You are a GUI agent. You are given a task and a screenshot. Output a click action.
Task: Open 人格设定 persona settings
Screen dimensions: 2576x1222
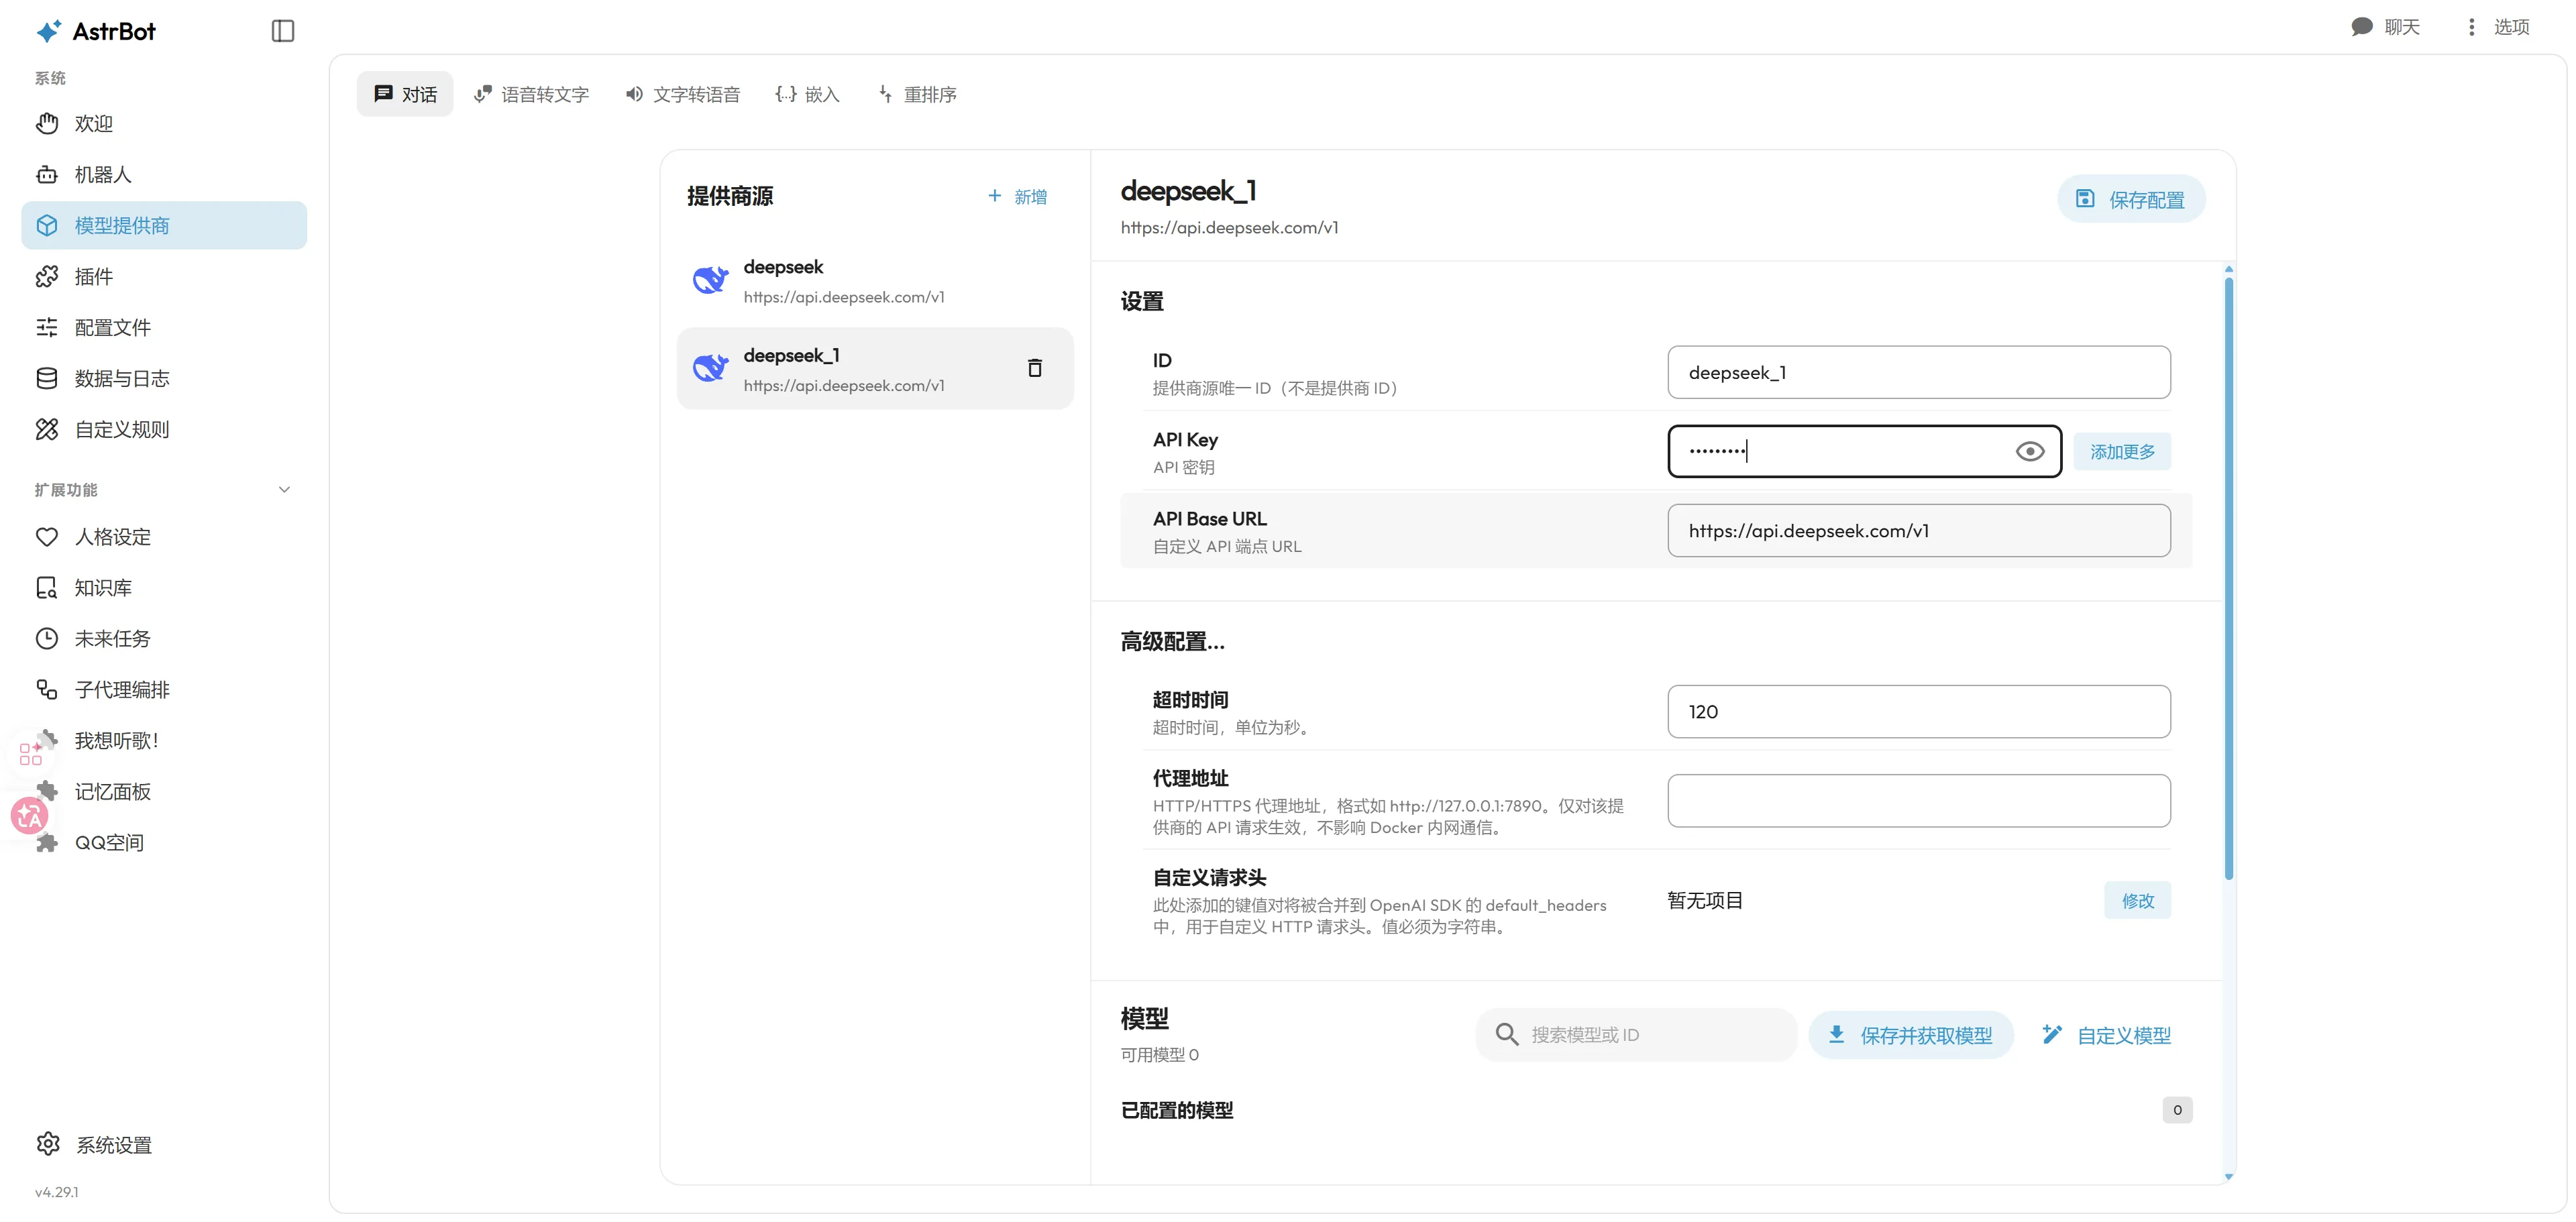pyautogui.click(x=164, y=537)
